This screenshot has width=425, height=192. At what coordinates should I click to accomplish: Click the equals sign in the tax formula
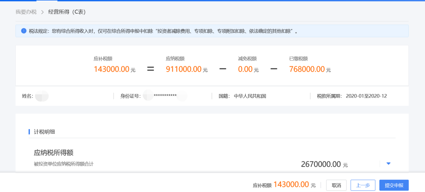coord(150,69)
